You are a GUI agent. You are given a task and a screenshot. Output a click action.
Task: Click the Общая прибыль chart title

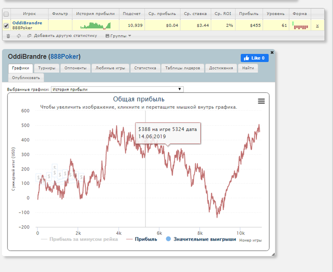click(139, 99)
